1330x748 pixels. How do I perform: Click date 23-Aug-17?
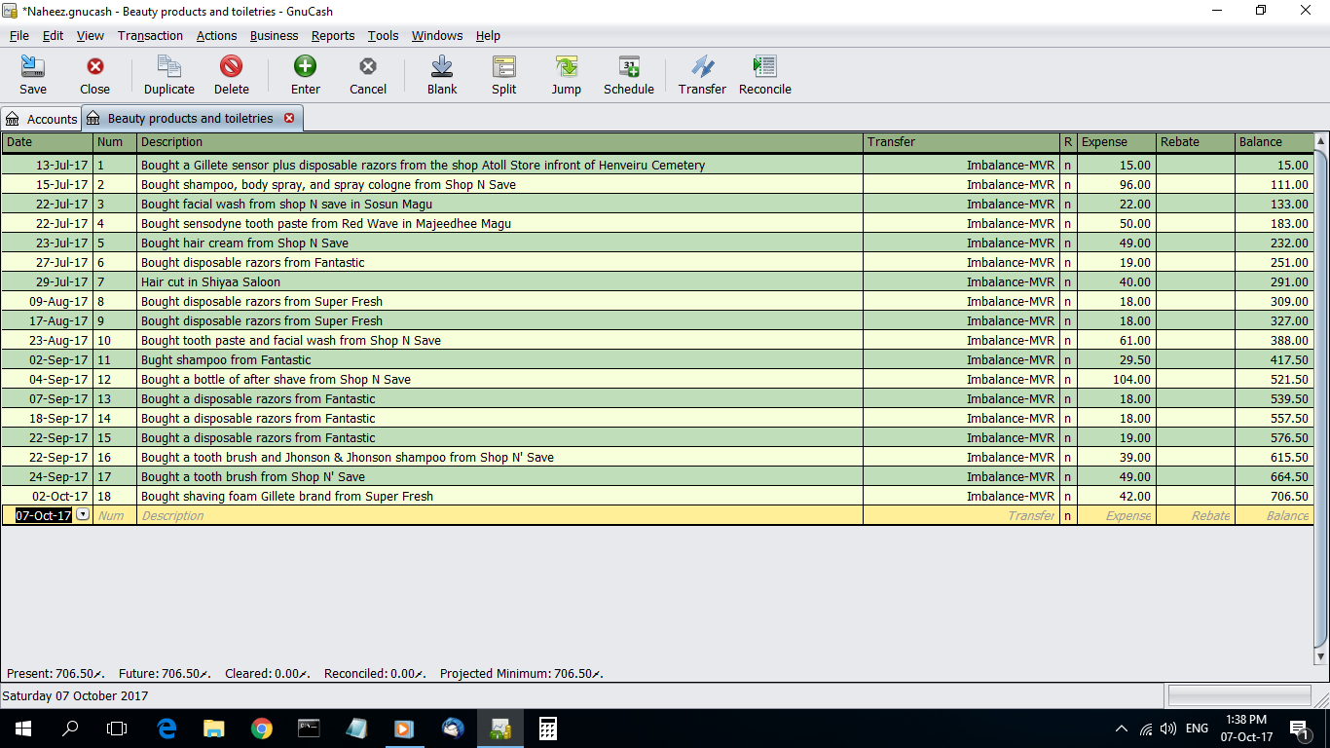click(x=60, y=340)
